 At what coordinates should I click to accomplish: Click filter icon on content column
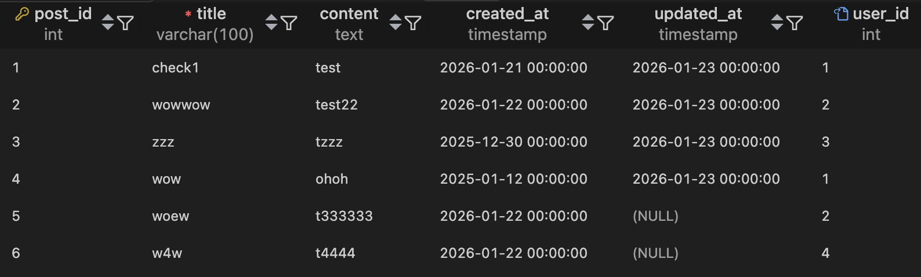click(413, 23)
